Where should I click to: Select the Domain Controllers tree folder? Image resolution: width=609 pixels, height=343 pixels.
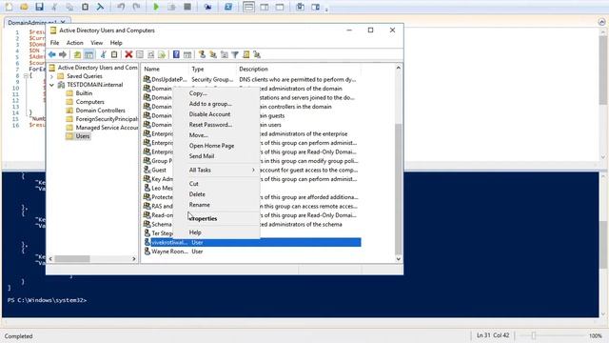[100, 111]
